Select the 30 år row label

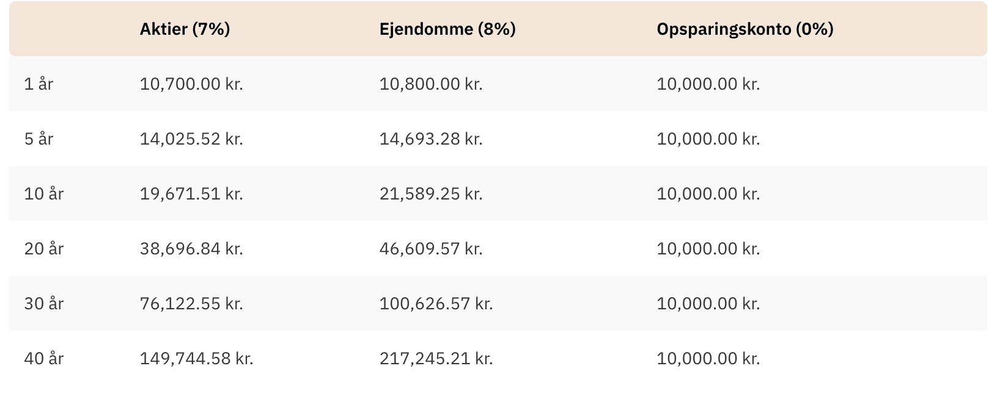(44, 304)
